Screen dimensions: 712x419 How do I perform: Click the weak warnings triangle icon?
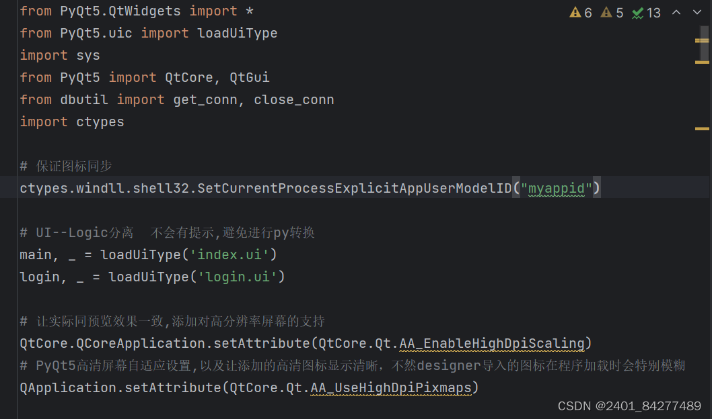[606, 11]
